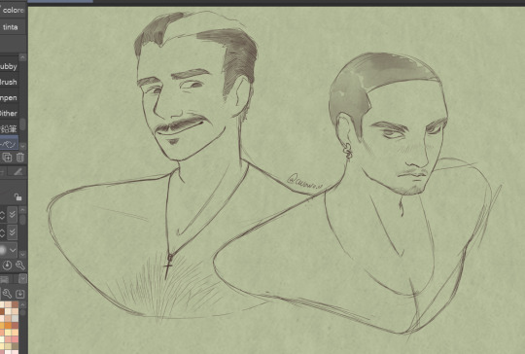Image resolution: width=525 pixels, height=354 pixels.
Task: Open color set settings wrench above swatches
Action: [7, 294]
